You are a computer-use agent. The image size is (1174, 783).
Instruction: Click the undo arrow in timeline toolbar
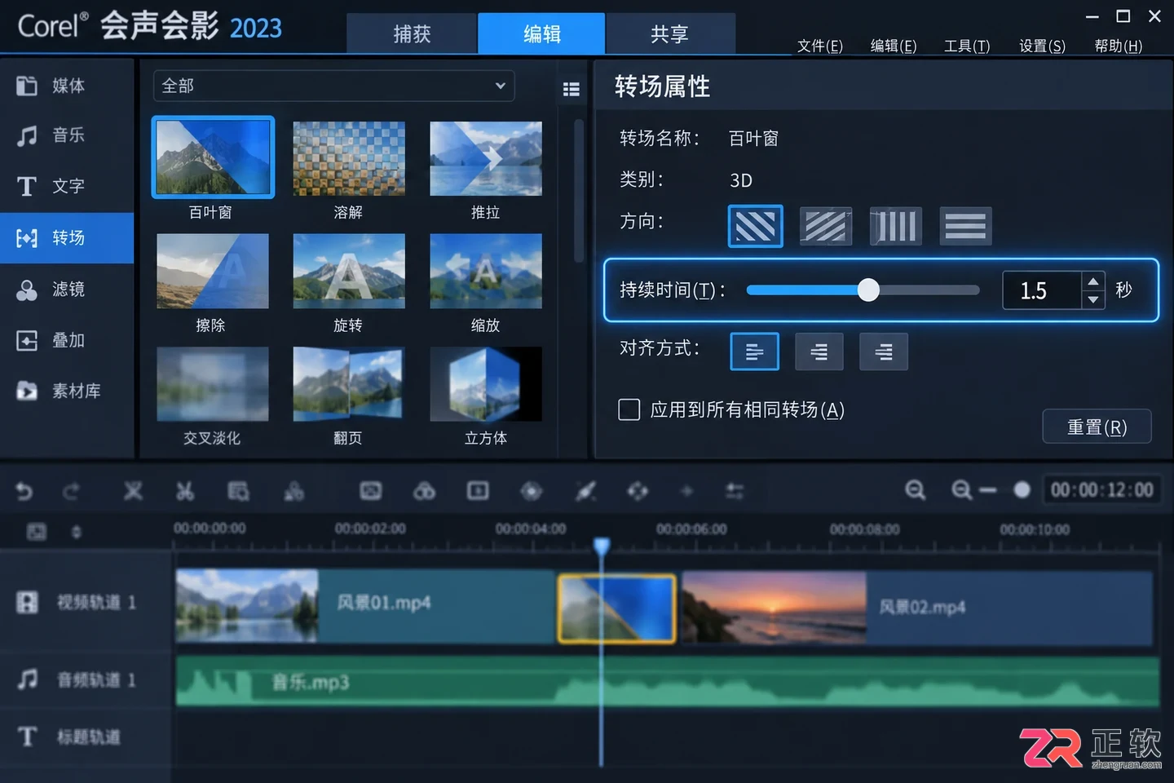24,491
